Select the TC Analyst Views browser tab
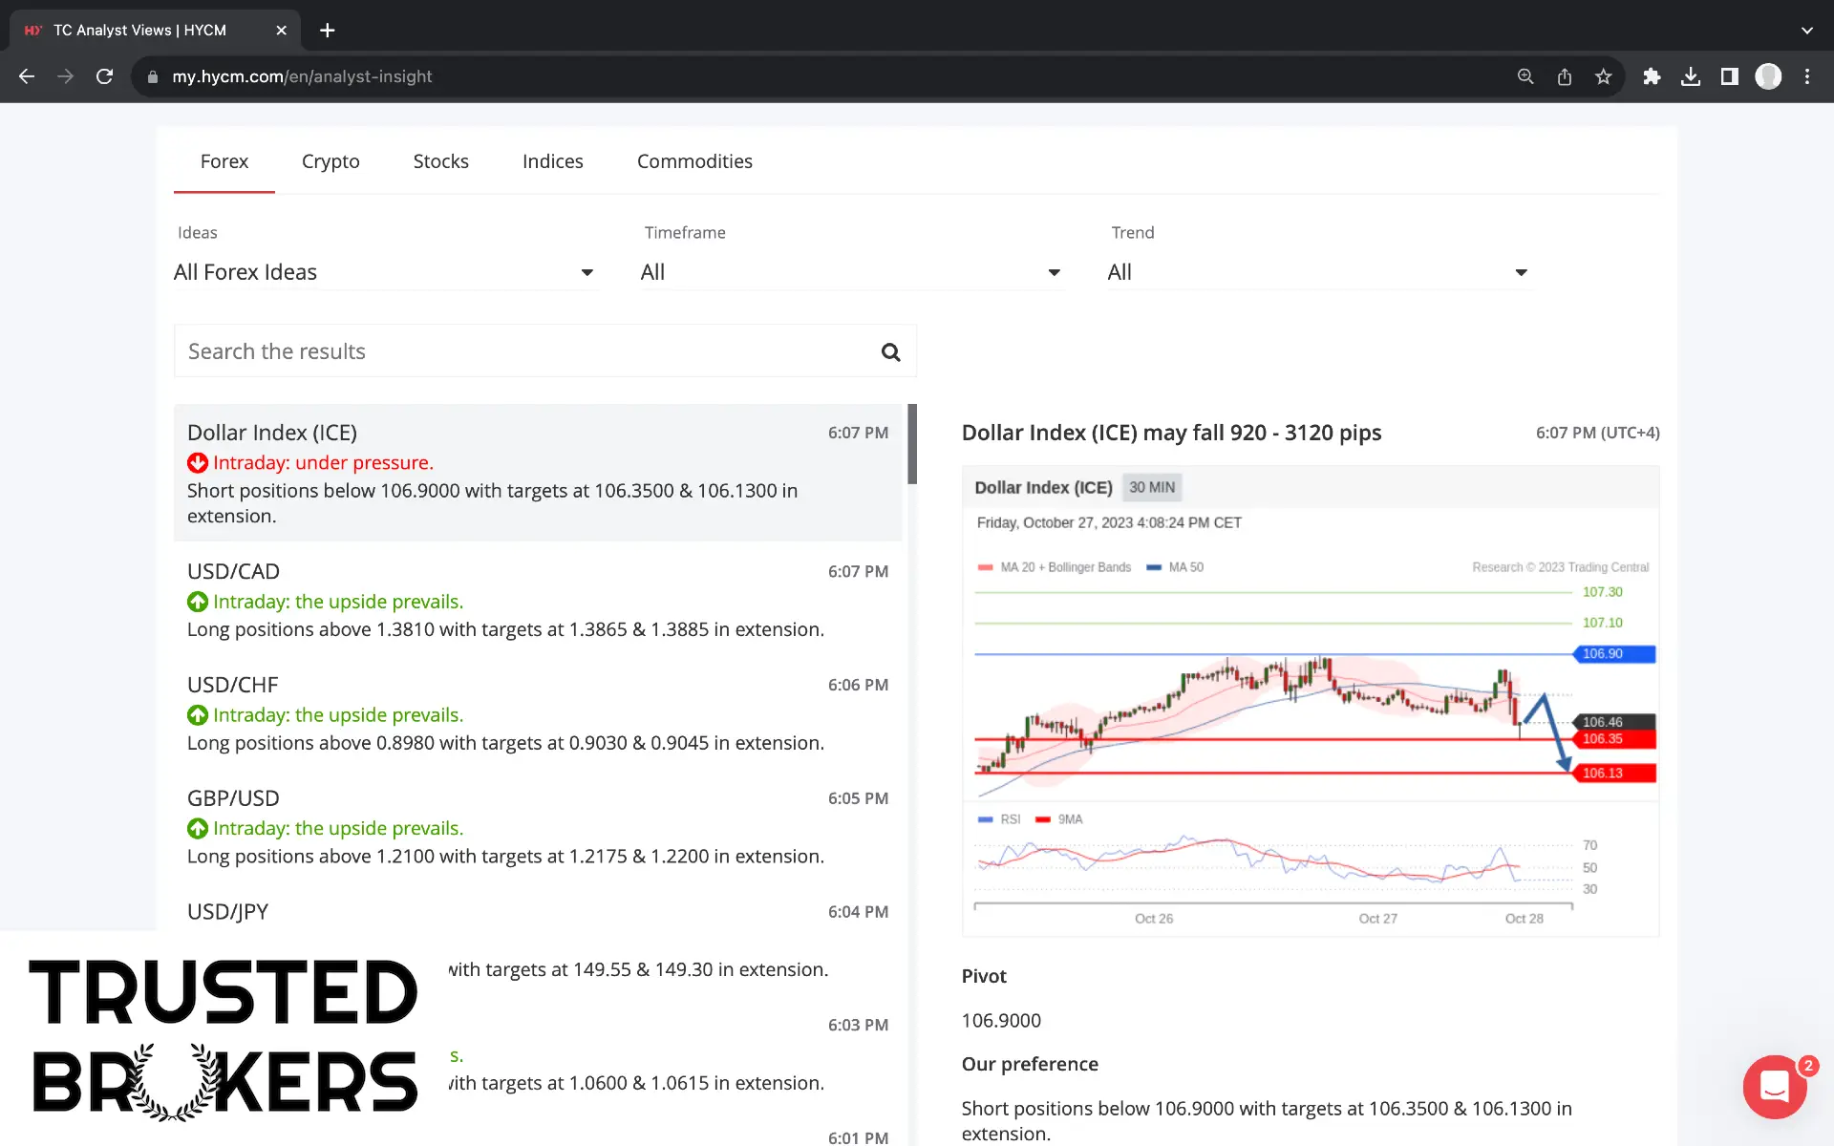The width and height of the screenshot is (1834, 1146). coord(153,31)
